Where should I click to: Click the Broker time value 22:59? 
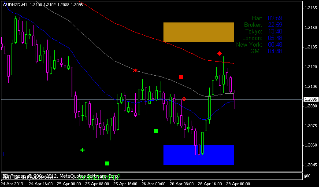pyautogui.click(x=275, y=25)
